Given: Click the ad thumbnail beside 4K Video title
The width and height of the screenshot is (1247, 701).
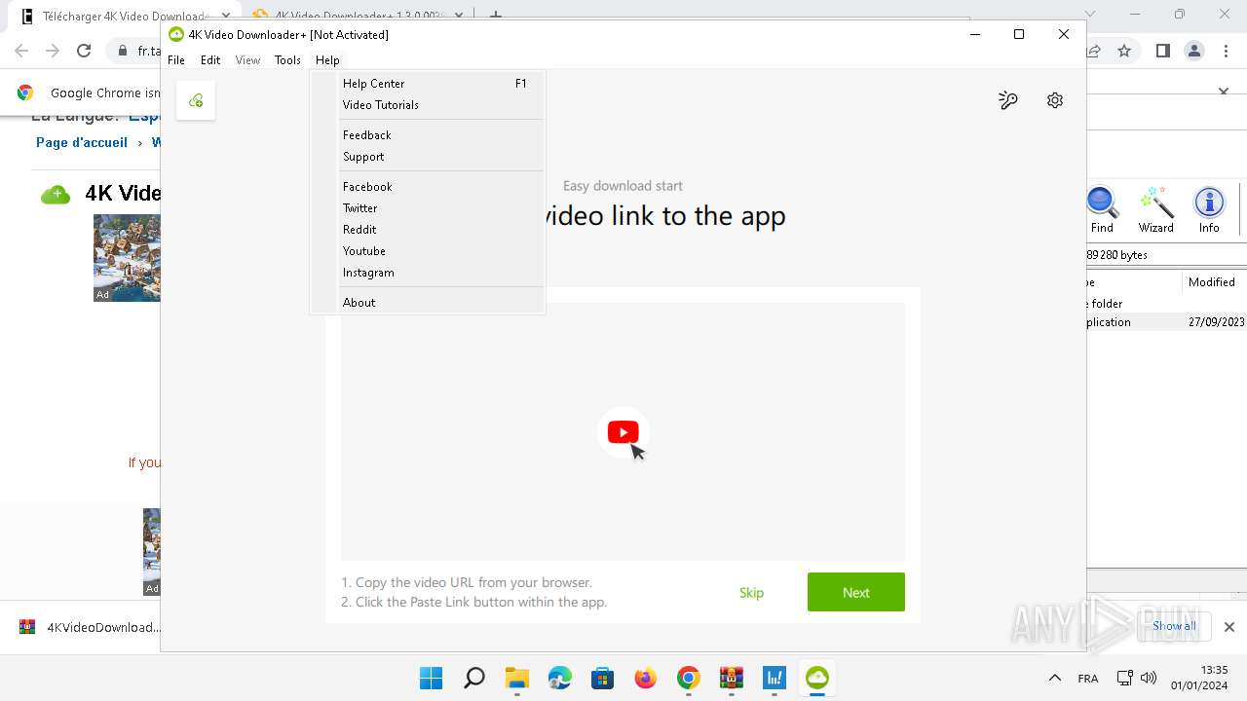Looking at the screenshot, I should (127, 257).
